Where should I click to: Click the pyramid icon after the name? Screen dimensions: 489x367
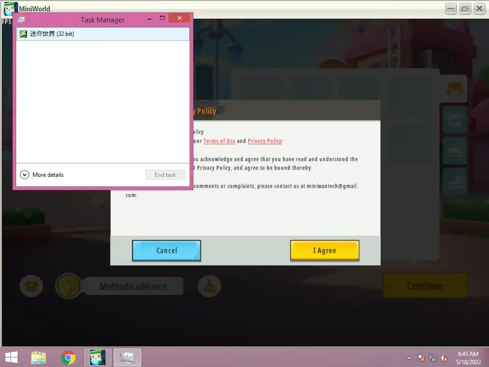point(209,286)
